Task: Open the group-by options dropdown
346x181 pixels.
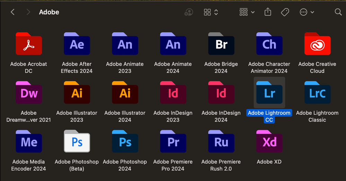Action: [x=247, y=12]
